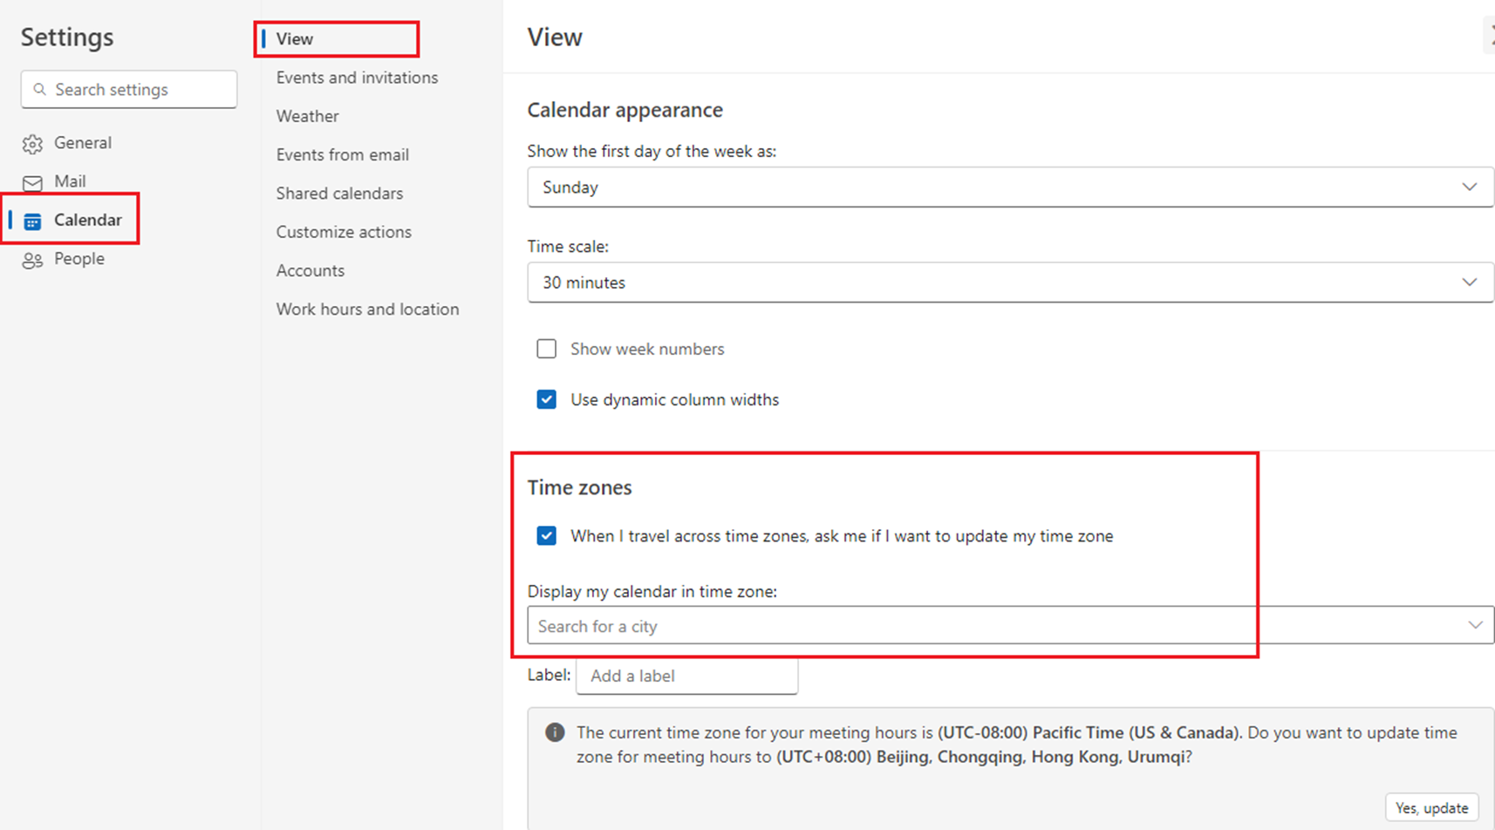Click the info icon in time zone notice
The image size is (1495, 830).
click(x=555, y=732)
